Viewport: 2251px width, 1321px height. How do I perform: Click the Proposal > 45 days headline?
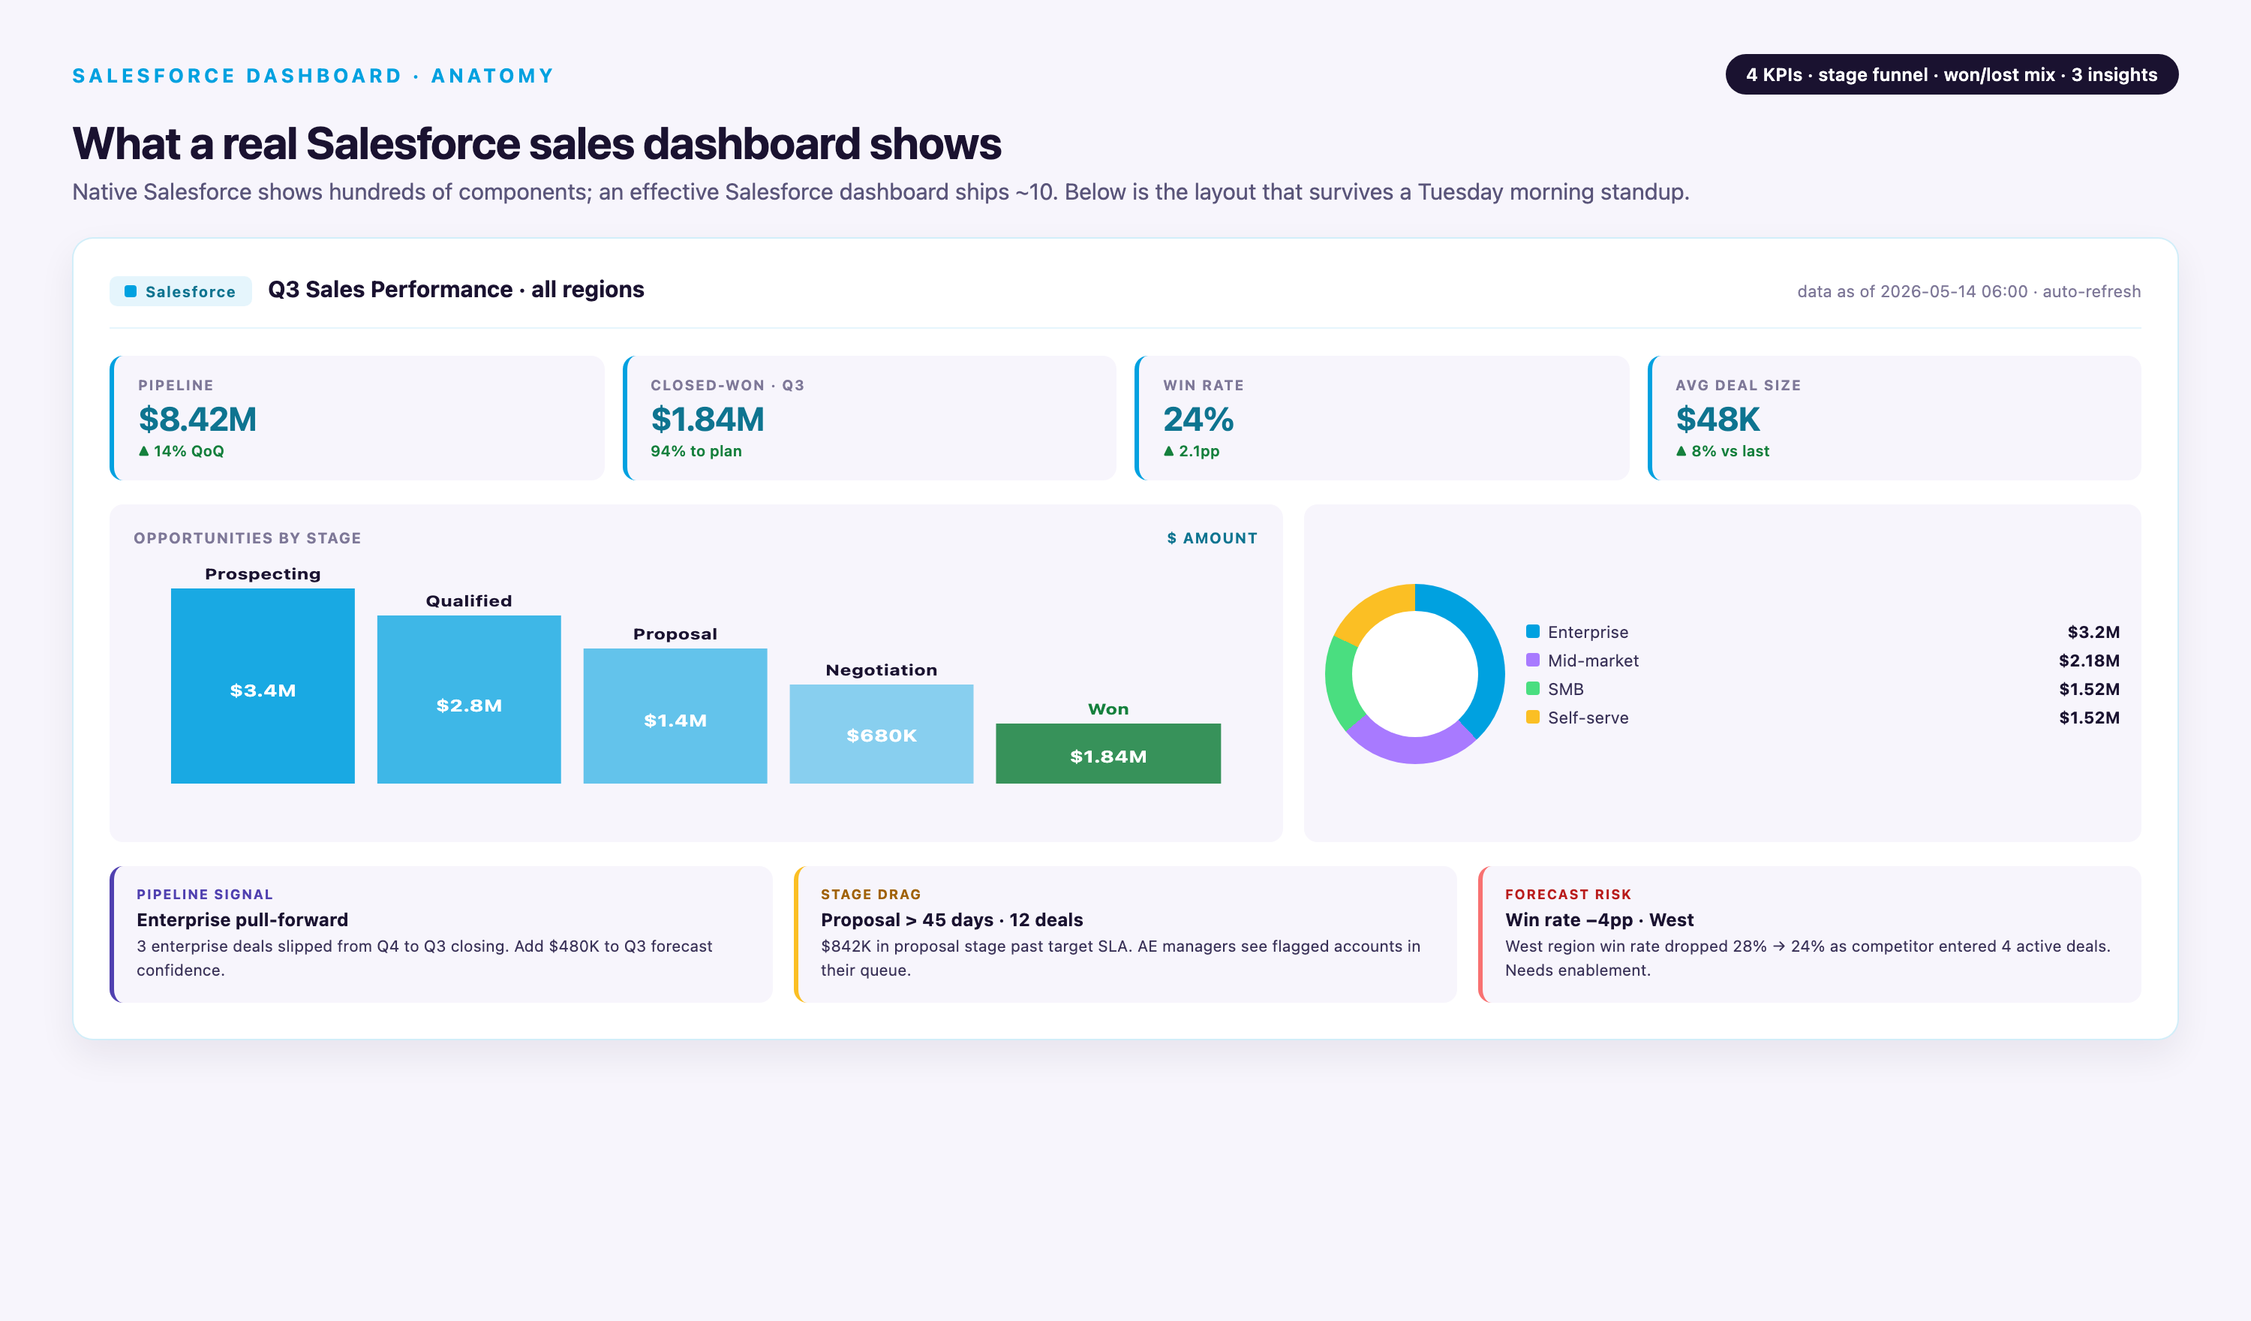pos(952,919)
